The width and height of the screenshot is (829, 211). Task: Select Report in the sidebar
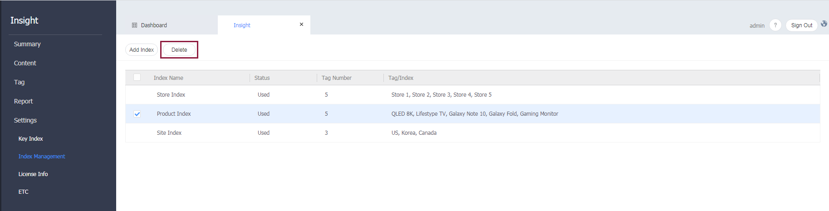(23, 101)
